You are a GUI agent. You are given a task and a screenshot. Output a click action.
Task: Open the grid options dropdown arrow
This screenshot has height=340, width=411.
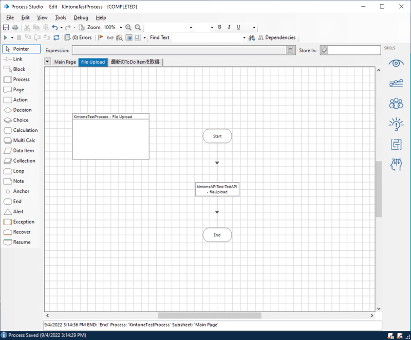(x=144, y=37)
